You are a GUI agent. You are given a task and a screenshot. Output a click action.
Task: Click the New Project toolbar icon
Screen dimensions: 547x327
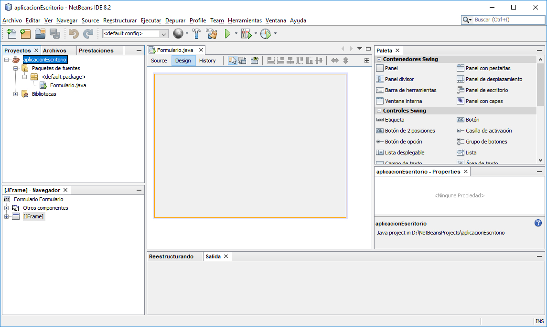pos(25,33)
